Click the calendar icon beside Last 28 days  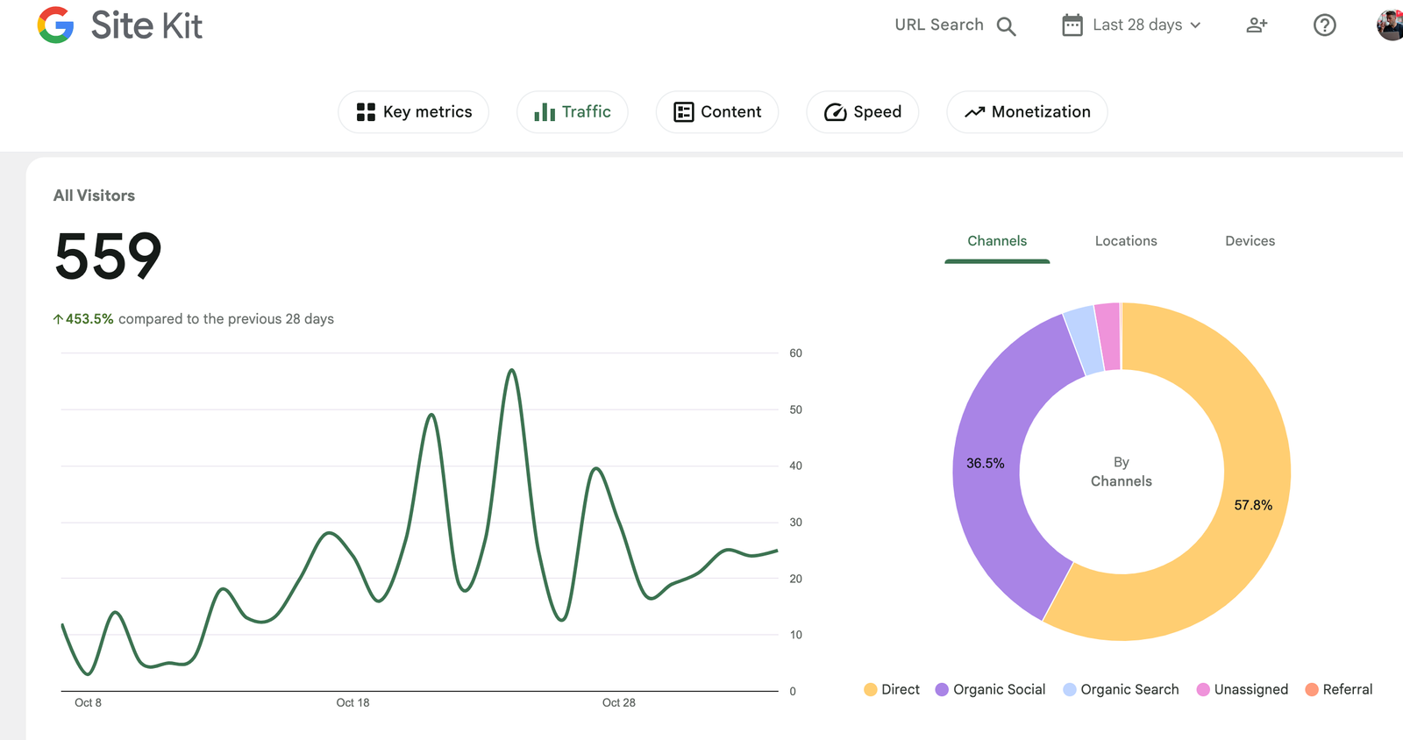1072,25
